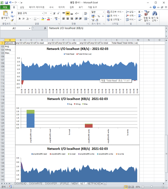Select the DISKREAD sheet tab
Screen dimensions: 168x189
[x=20, y=184]
